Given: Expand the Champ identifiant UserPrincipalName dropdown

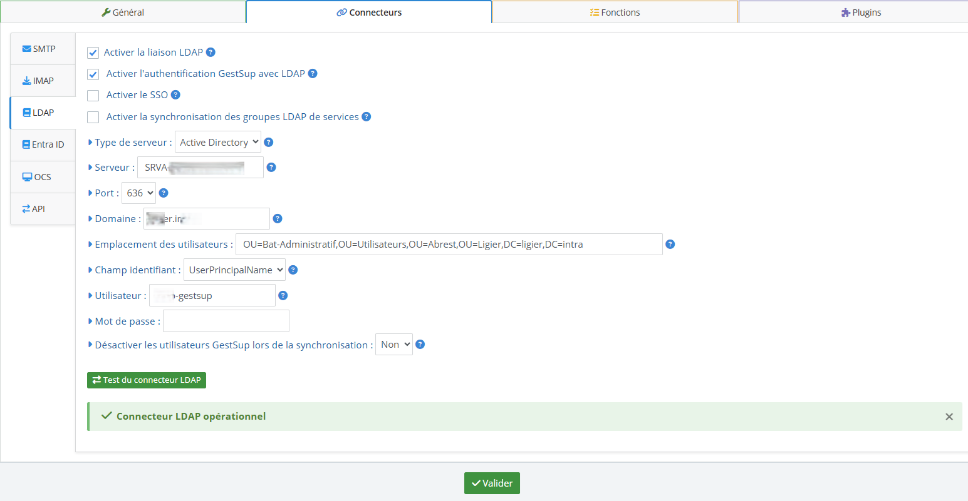Looking at the screenshot, I should [x=234, y=270].
